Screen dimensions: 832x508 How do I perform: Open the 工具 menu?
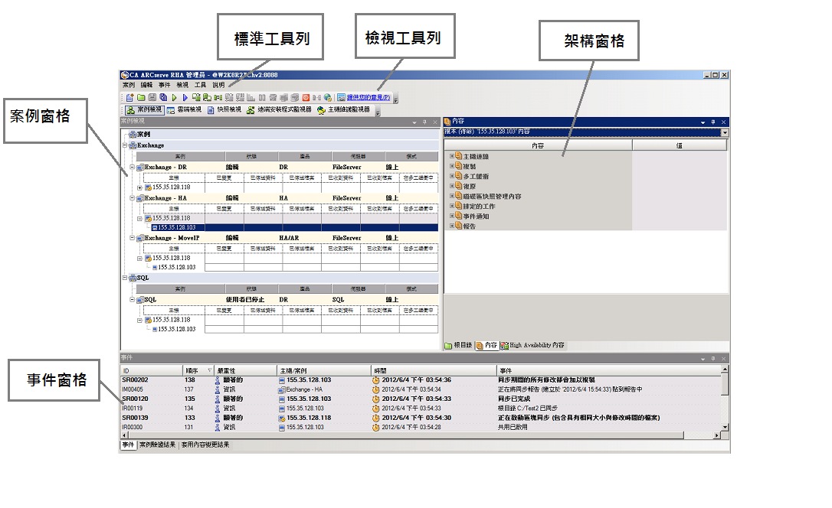200,86
